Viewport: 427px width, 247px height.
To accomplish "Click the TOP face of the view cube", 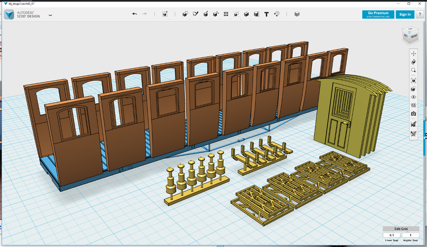I will pos(410,29).
